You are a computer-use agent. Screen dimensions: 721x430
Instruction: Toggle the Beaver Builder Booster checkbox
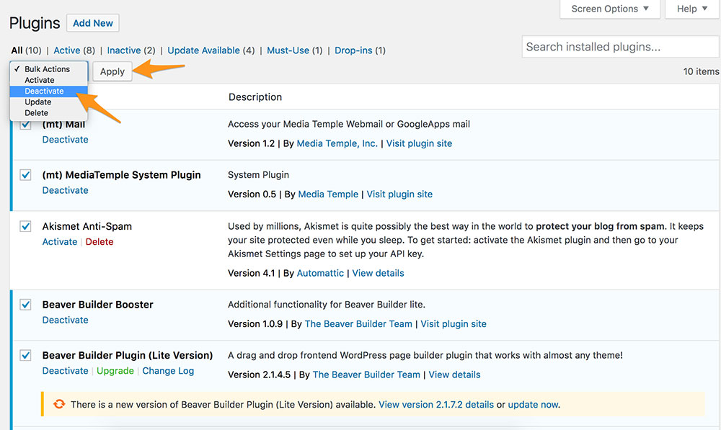(26, 305)
